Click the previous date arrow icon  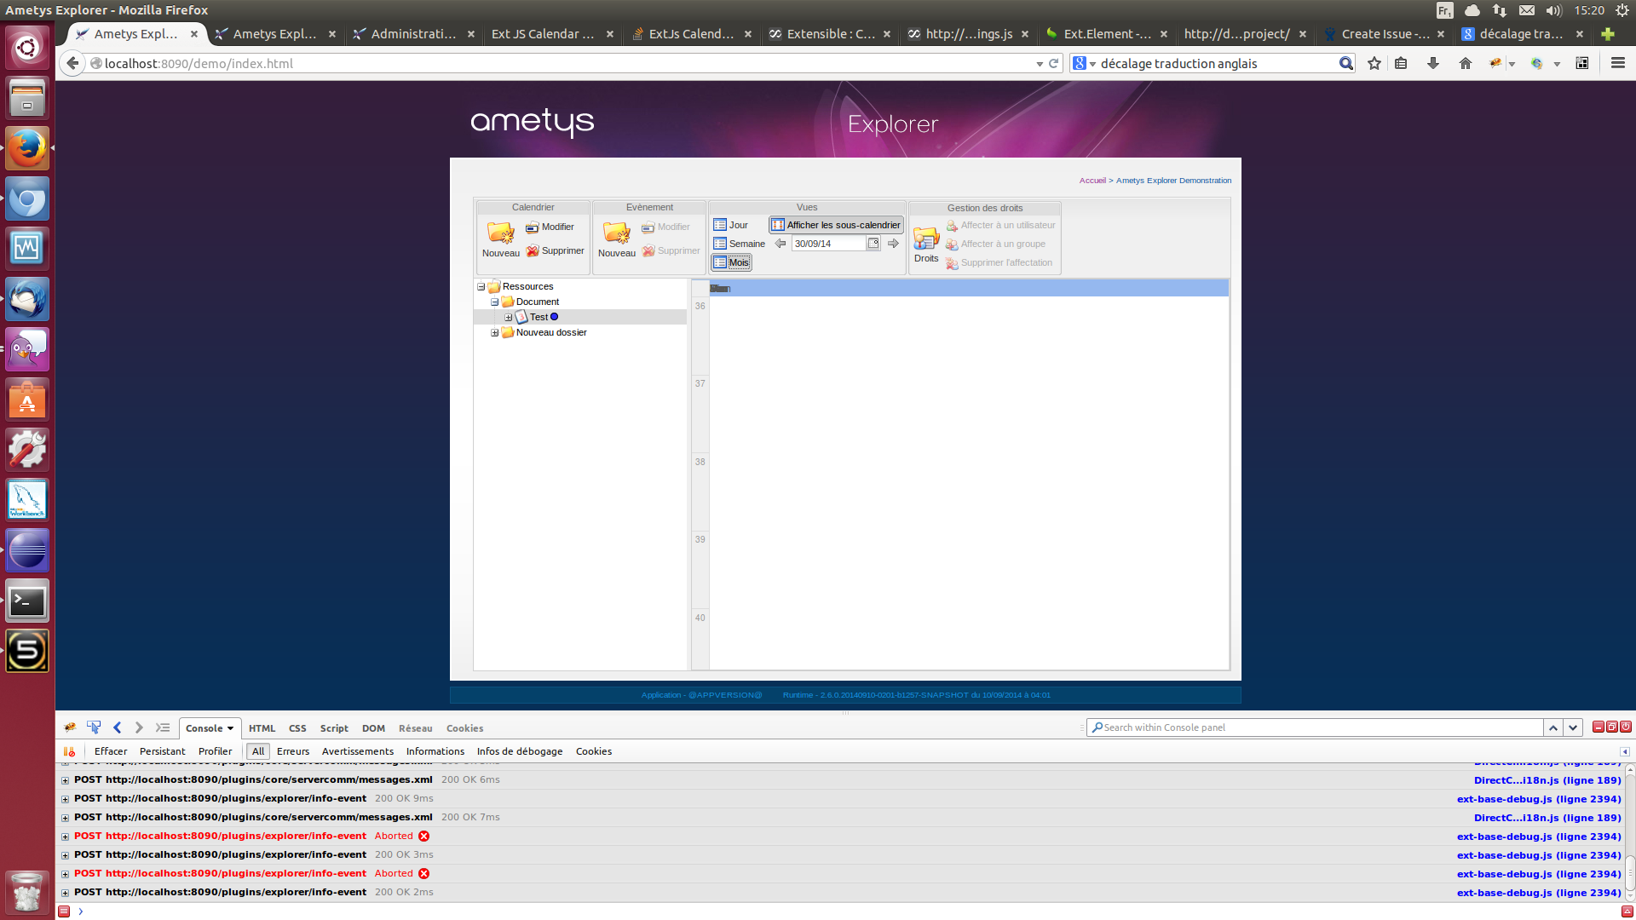click(x=780, y=244)
